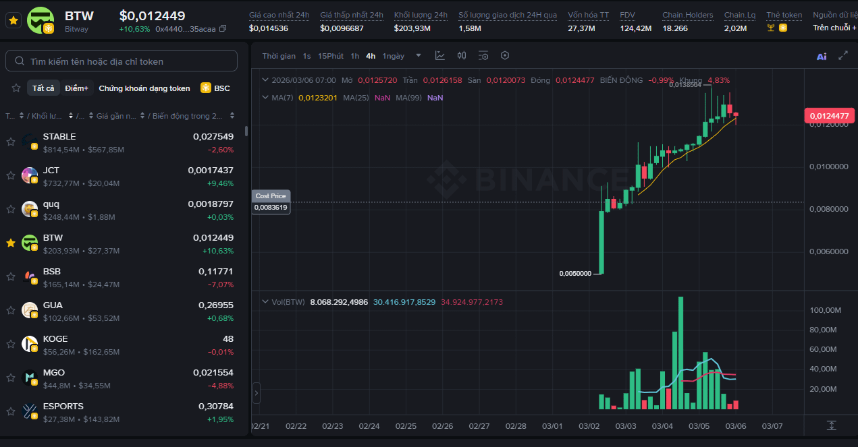Select the Tất cả tab
The image size is (858, 447).
click(43, 88)
